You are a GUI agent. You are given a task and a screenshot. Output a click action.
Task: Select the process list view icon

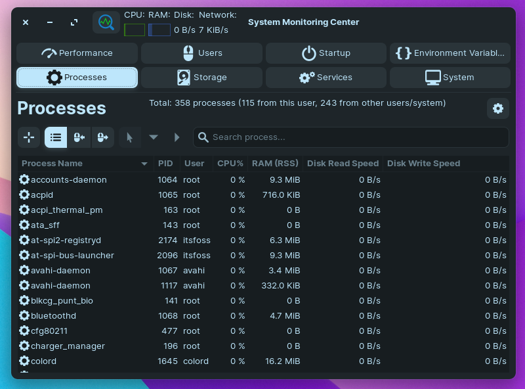(x=56, y=137)
